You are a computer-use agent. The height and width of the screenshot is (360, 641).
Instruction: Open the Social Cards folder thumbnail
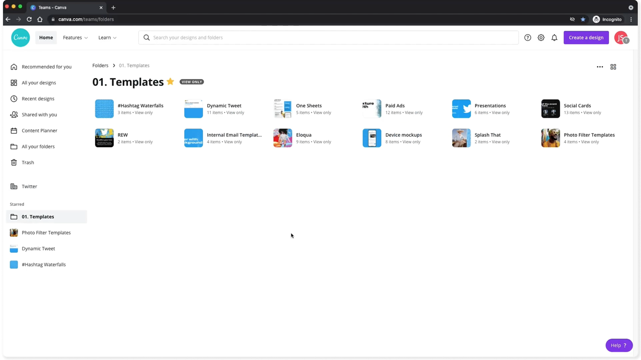point(550,109)
